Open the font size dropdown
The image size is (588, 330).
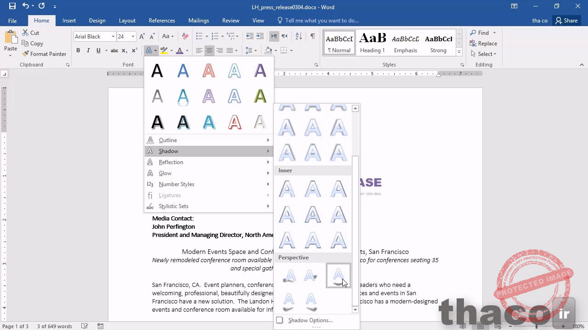pos(133,36)
